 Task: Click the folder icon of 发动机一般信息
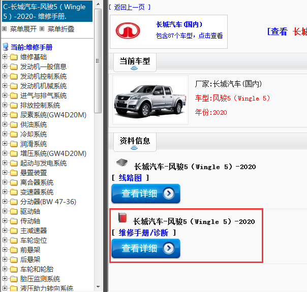pyautogui.click(x=14, y=67)
